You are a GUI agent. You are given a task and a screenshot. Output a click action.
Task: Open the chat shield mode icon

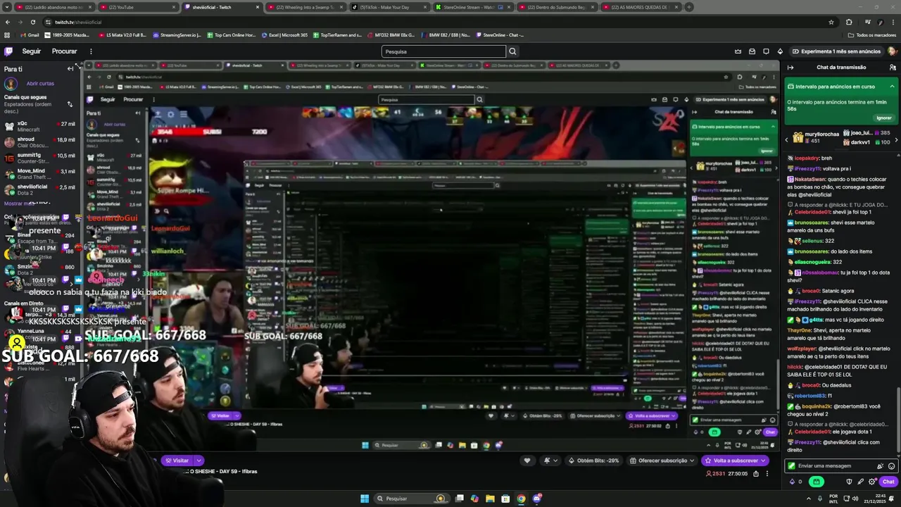click(x=849, y=482)
